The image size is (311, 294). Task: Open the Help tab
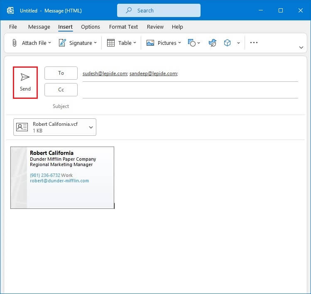(x=177, y=27)
